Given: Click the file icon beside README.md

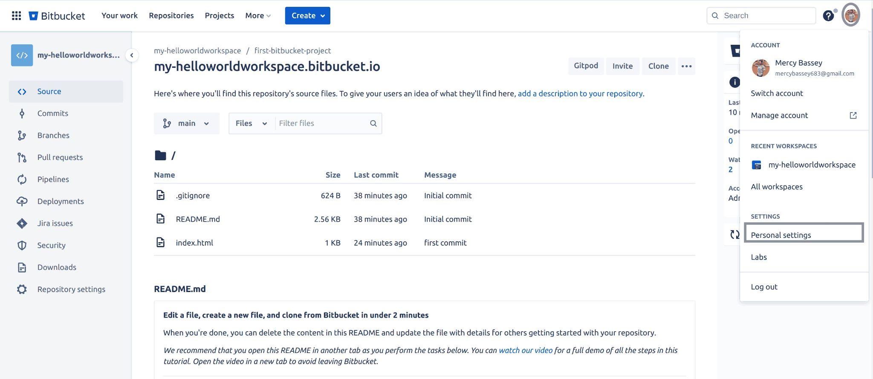Looking at the screenshot, I should [x=160, y=219].
